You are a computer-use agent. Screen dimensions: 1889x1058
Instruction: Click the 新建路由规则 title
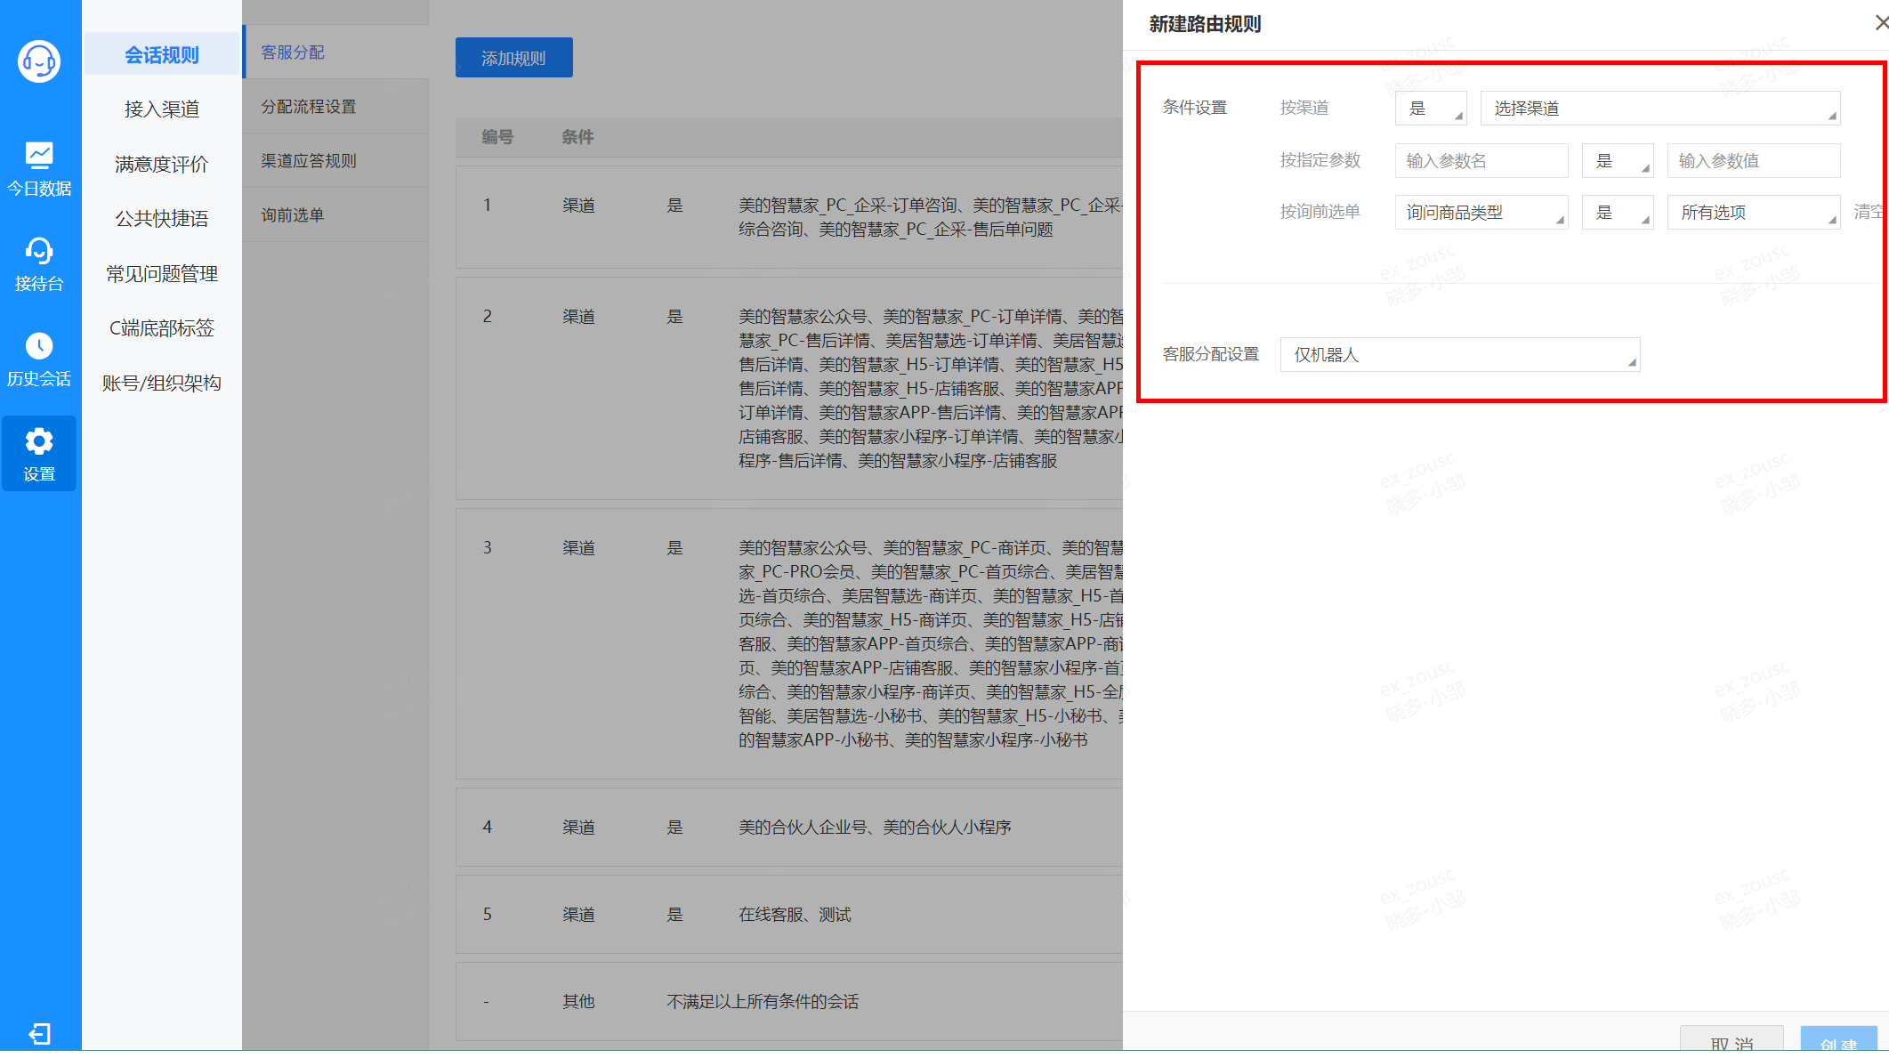[x=1205, y=24]
